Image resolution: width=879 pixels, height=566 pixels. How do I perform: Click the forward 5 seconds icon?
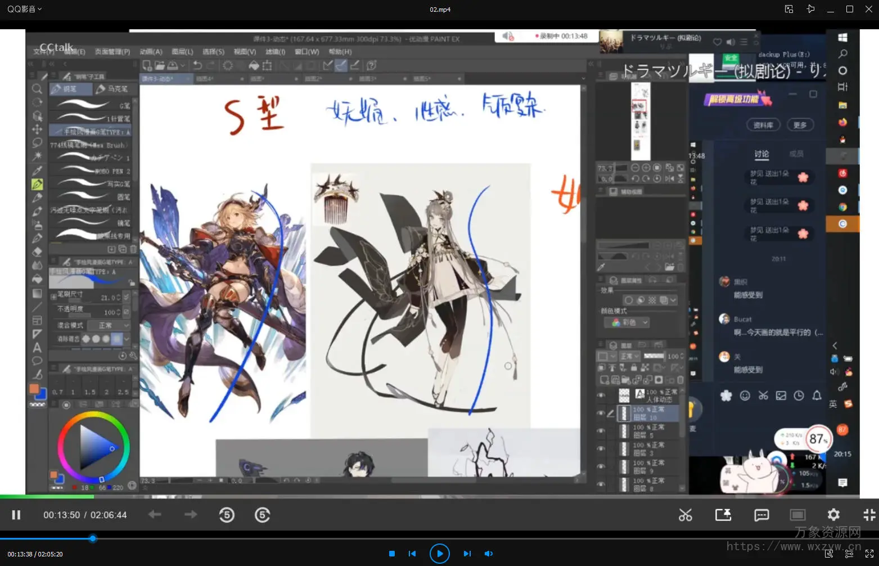(x=263, y=515)
